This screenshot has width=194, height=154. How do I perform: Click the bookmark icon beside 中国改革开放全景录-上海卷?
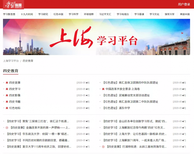[103, 89]
